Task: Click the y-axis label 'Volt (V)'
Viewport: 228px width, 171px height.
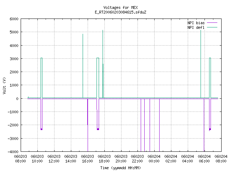Action: 4,85
